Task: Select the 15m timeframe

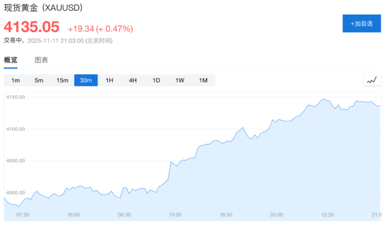Action: pyautogui.click(x=63, y=80)
